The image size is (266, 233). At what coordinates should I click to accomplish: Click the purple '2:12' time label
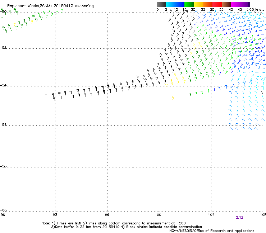239,218
